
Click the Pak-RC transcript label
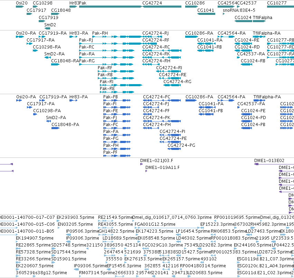pyautogui.click(x=87, y=47)
